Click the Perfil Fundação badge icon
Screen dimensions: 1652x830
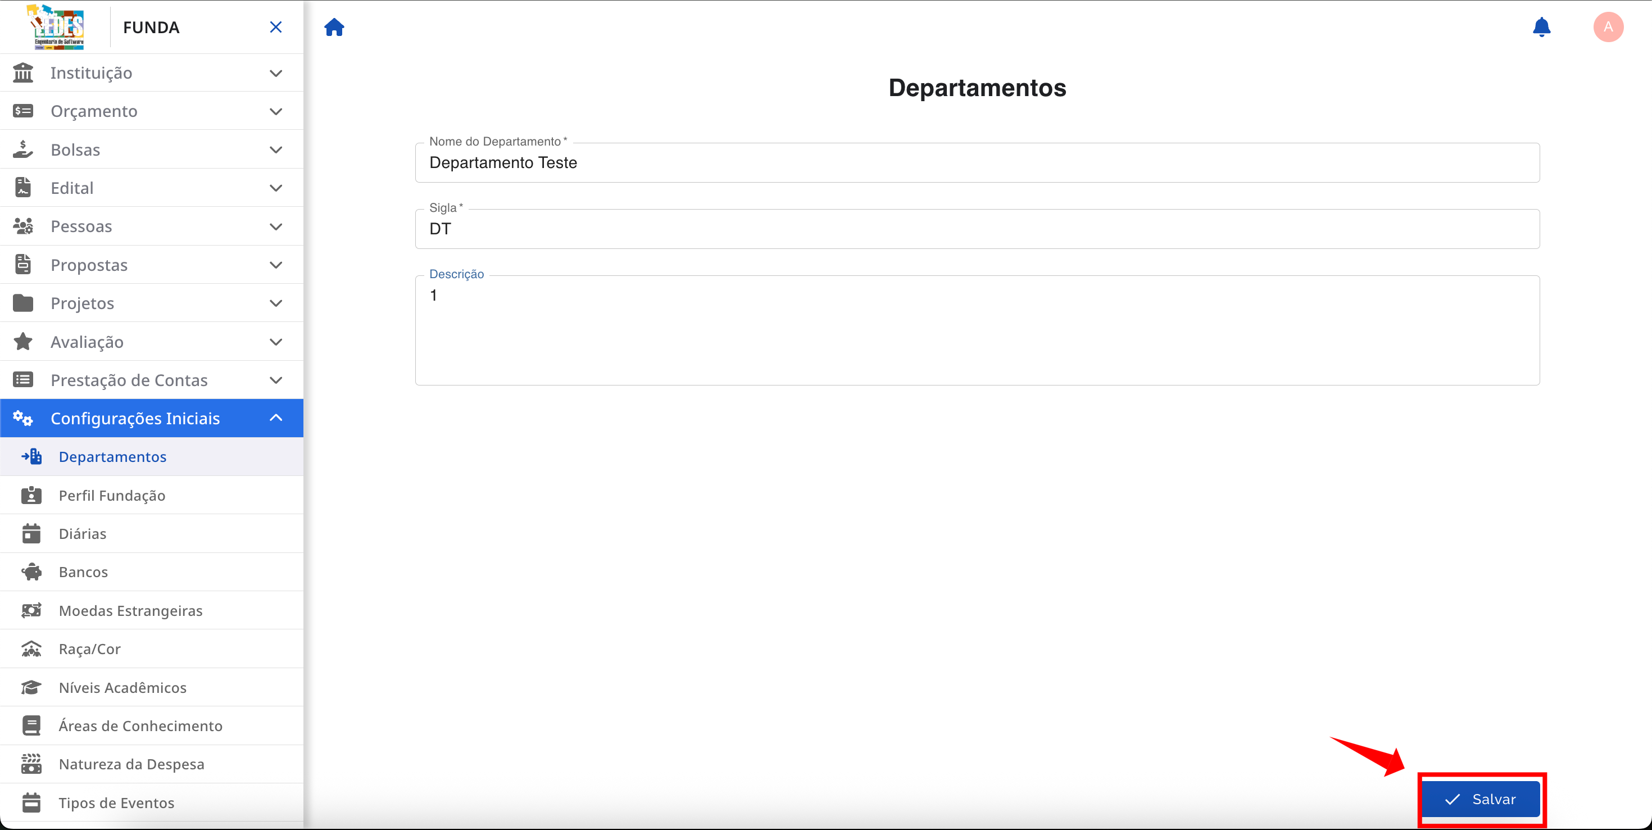[31, 495]
